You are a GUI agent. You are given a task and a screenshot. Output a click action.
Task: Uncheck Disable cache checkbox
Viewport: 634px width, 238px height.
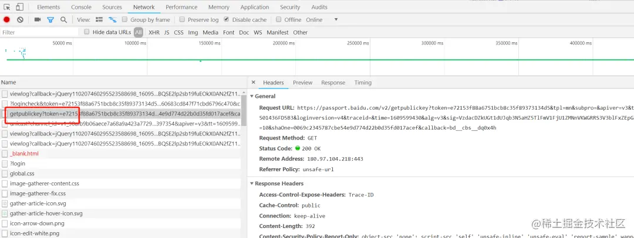(227, 19)
